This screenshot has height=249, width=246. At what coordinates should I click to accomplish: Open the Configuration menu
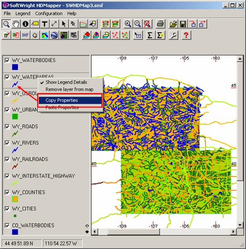pyautogui.click(x=49, y=13)
